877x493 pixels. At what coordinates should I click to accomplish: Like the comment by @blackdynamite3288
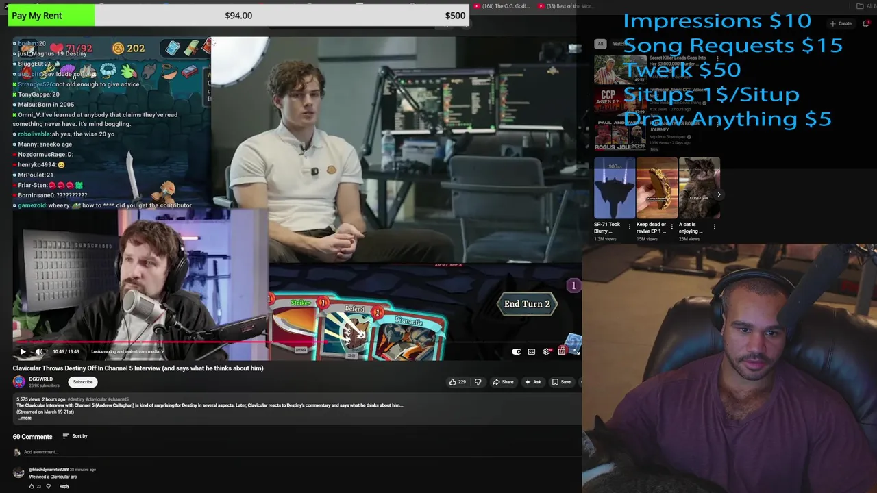tap(32, 486)
